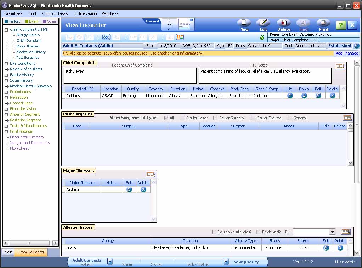Check the No Known Allergies checkbox
Screen dimensions: 362x268
tap(214, 232)
